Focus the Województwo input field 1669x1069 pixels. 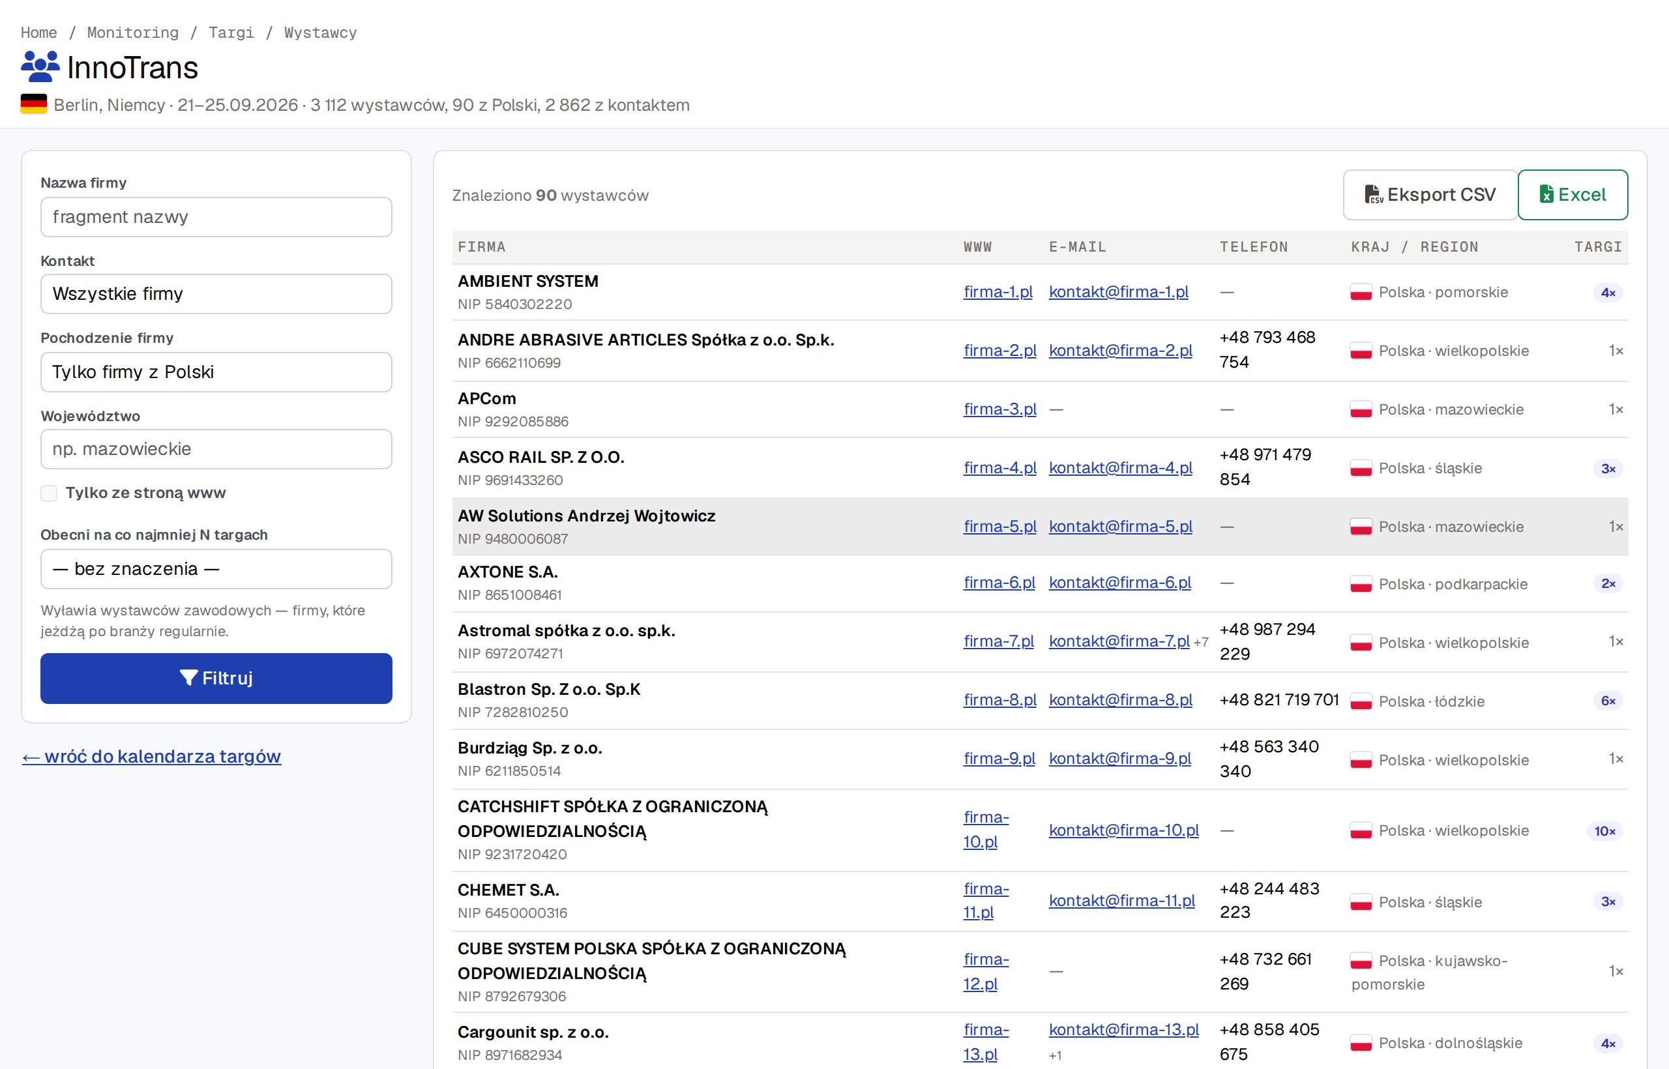click(216, 449)
